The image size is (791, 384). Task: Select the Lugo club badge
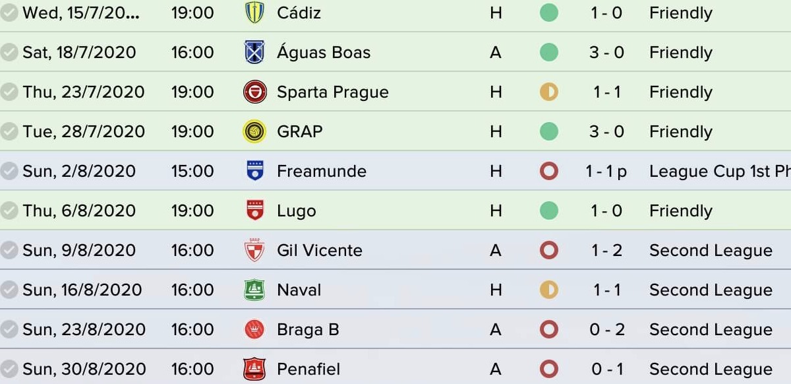click(x=254, y=210)
